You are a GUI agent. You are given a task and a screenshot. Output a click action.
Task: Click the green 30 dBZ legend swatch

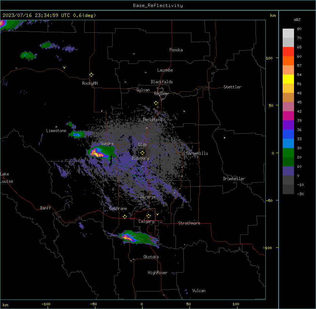coord(288,153)
